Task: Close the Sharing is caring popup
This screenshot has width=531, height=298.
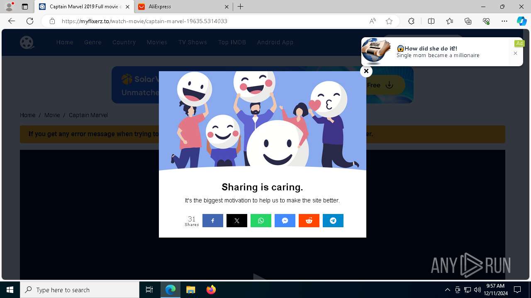Action: [x=366, y=71]
